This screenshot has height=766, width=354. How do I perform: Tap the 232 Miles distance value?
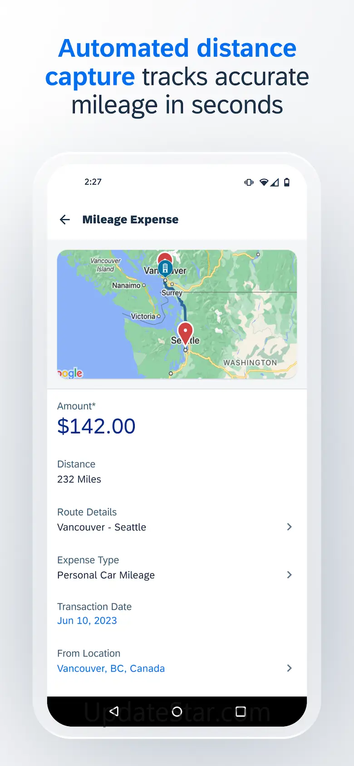pos(79,479)
